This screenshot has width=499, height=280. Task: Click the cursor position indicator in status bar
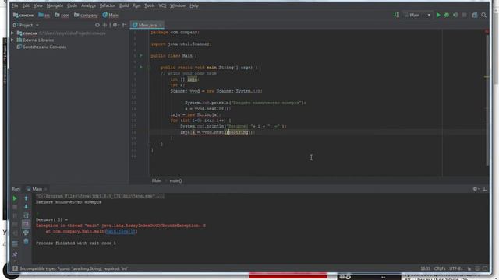426,268
